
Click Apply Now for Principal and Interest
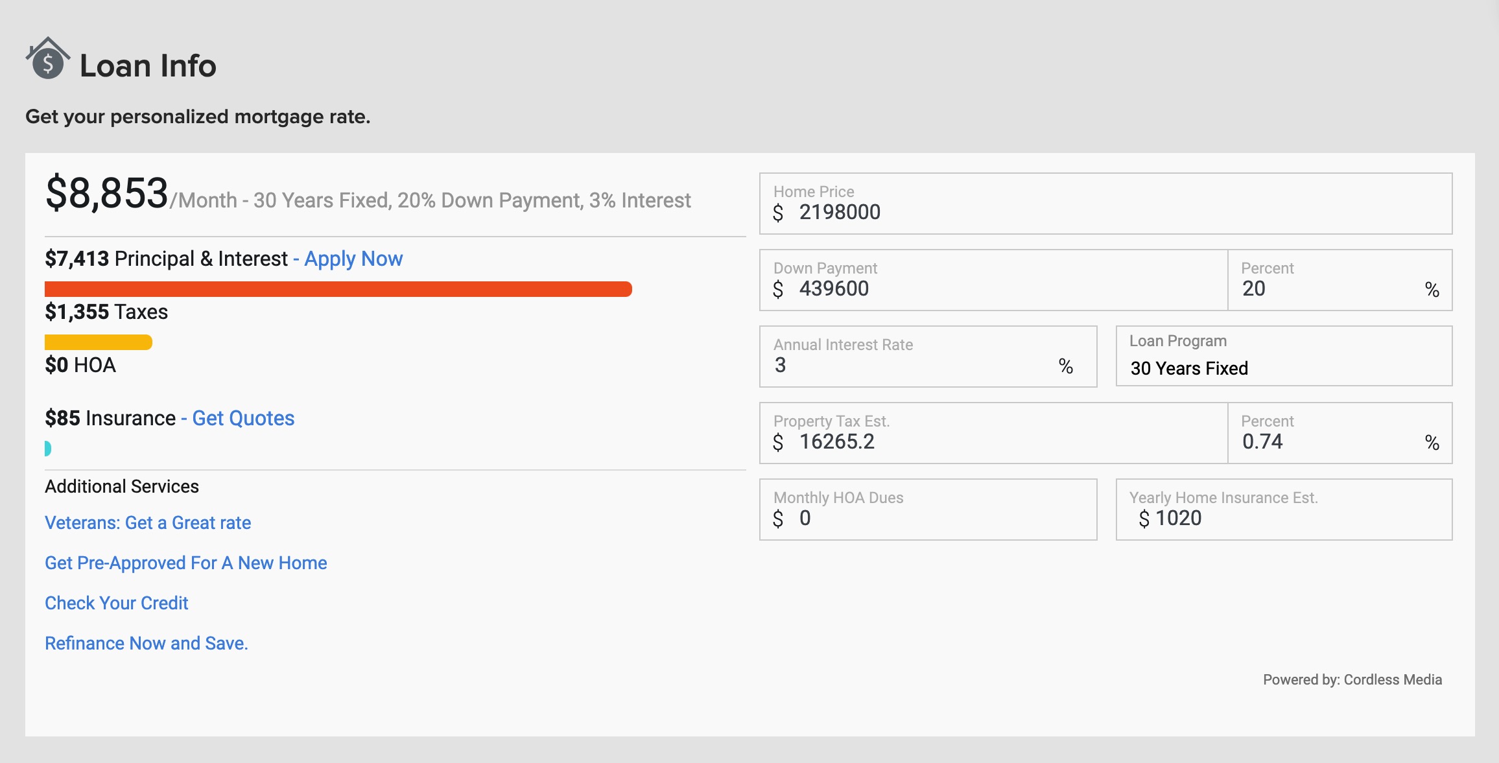tap(352, 258)
